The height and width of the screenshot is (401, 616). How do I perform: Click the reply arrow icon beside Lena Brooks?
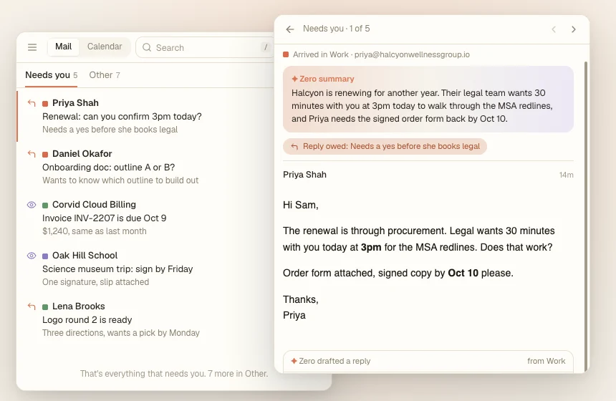[32, 306]
